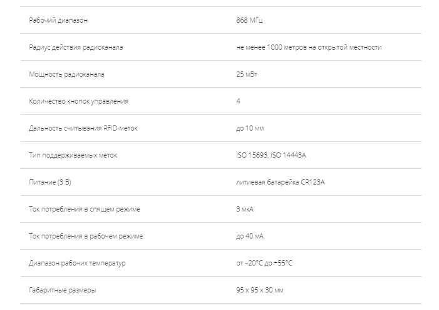This screenshot has height=310, width=439.
Task: Click the 'Тип поддерживаемых меток' label
Action: (x=73, y=155)
